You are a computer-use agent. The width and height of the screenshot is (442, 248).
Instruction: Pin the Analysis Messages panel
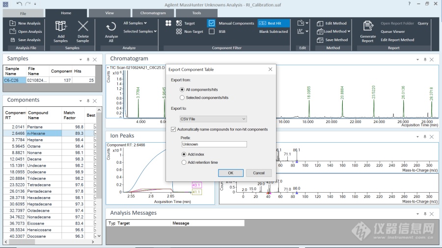tap(425, 214)
